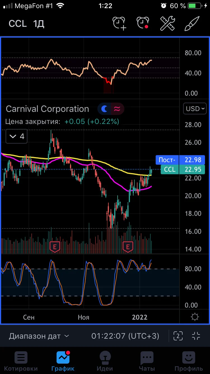Tap the 80.00 label on RSI scale
Image resolution: width=210 pixels, height=374 pixels.
193,53
